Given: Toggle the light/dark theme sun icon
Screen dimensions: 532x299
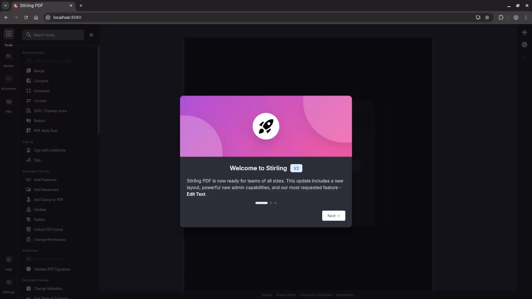Looking at the screenshot, I should point(524,32).
